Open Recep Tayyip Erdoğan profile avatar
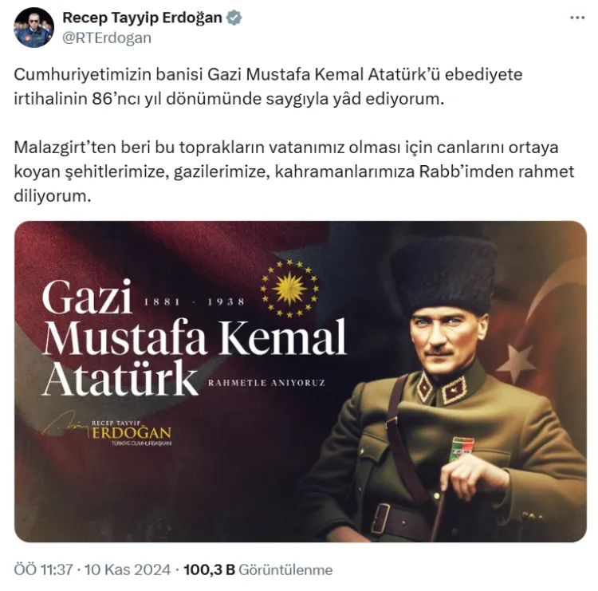Screen dimensions: 598x591 (x=34, y=27)
